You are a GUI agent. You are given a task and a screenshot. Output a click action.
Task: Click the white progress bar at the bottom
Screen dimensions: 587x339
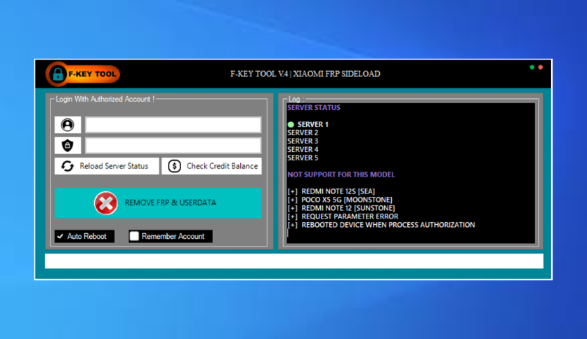(x=294, y=261)
